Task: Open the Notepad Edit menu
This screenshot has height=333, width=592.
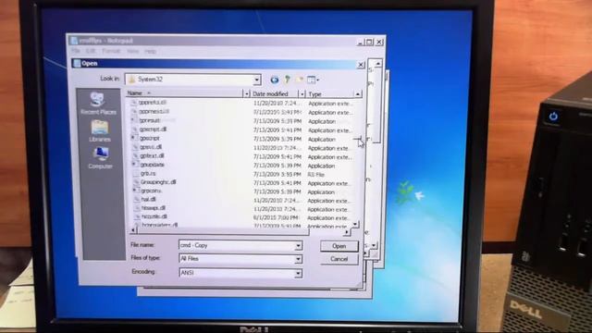Action: tap(91, 51)
